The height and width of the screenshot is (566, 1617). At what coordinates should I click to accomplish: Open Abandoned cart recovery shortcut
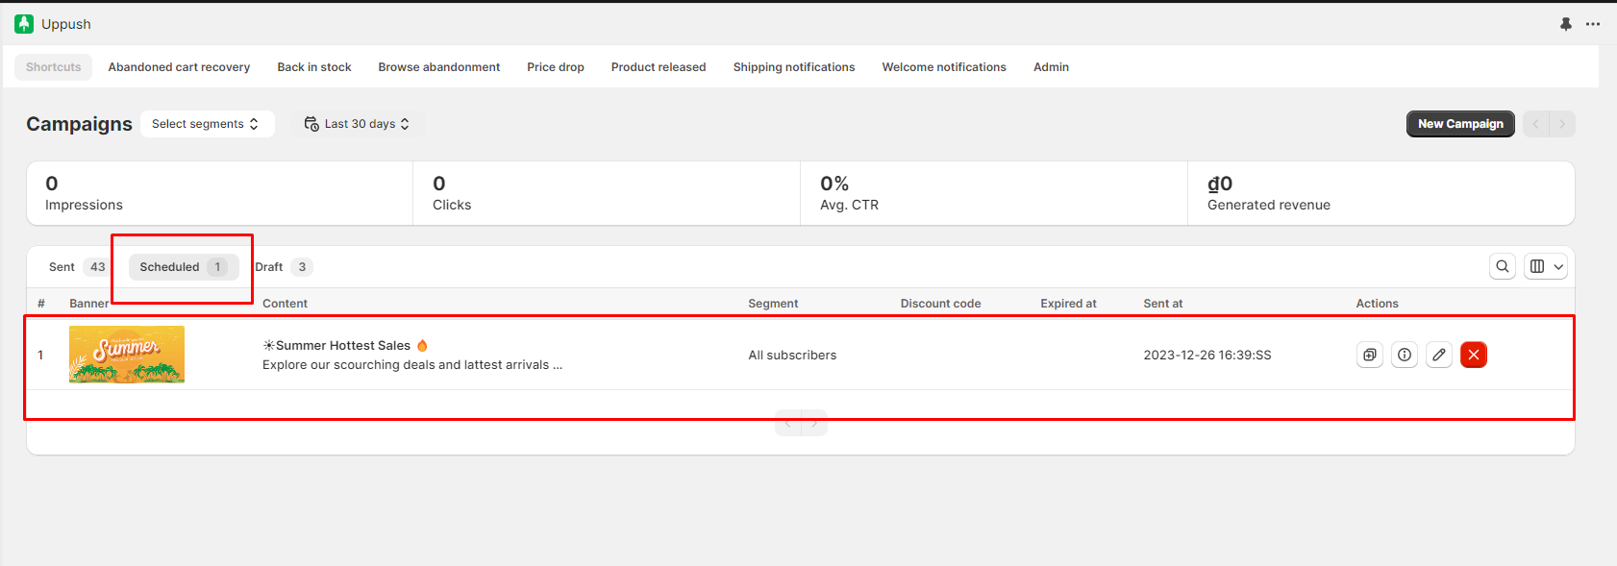pyautogui.click(x=179, y=67)
